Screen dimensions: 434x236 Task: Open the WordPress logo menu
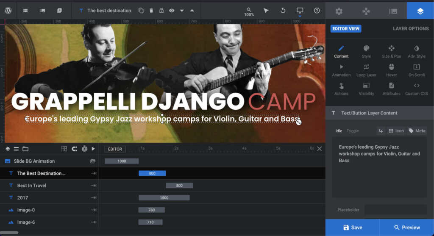8,11
